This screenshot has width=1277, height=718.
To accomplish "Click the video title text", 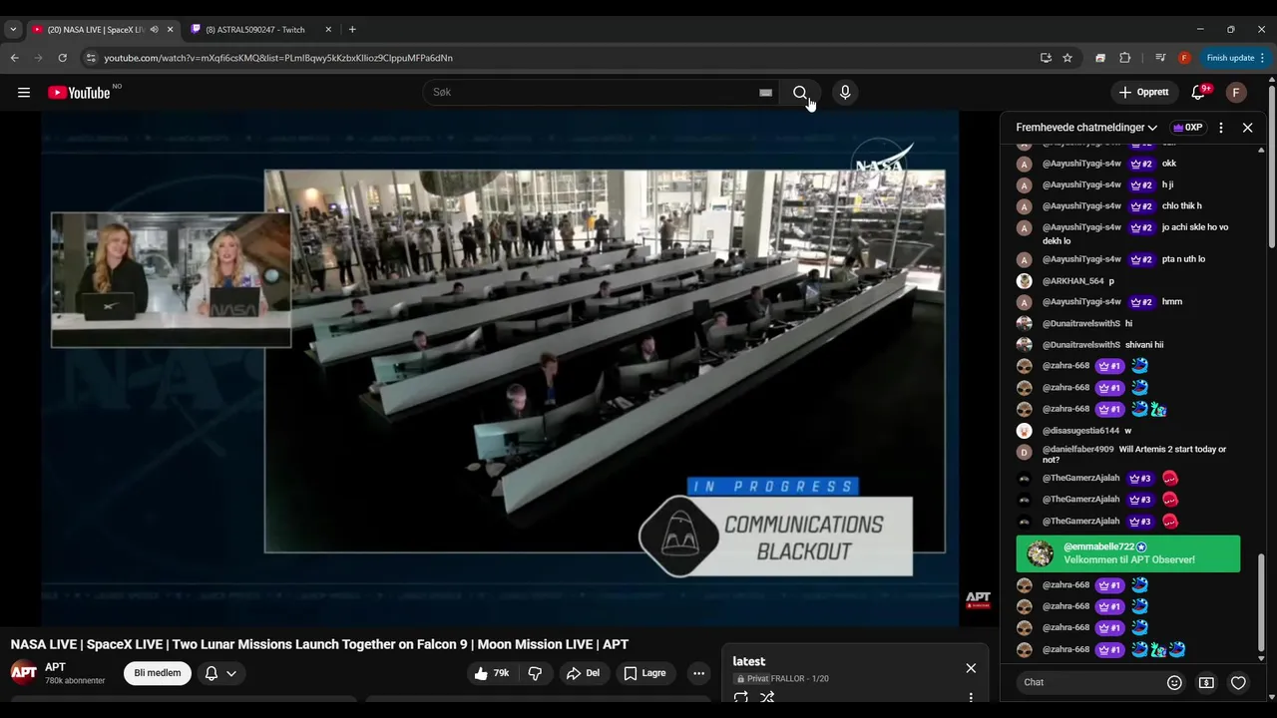I will tap(319, 644).
